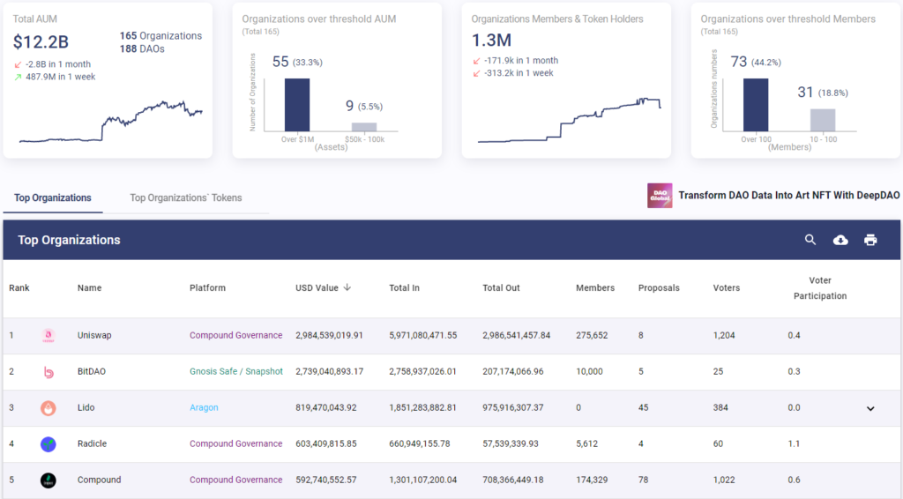Click the Total AUM line chart

[x=110, y=122]
